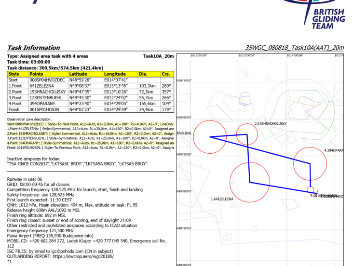Select the 193HRACHOLUSKY table cell

pos(47,91)
